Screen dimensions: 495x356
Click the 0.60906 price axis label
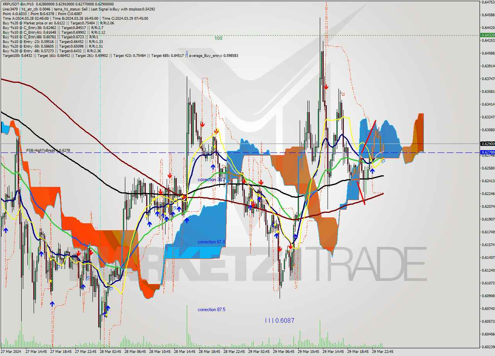pos(488,296)
